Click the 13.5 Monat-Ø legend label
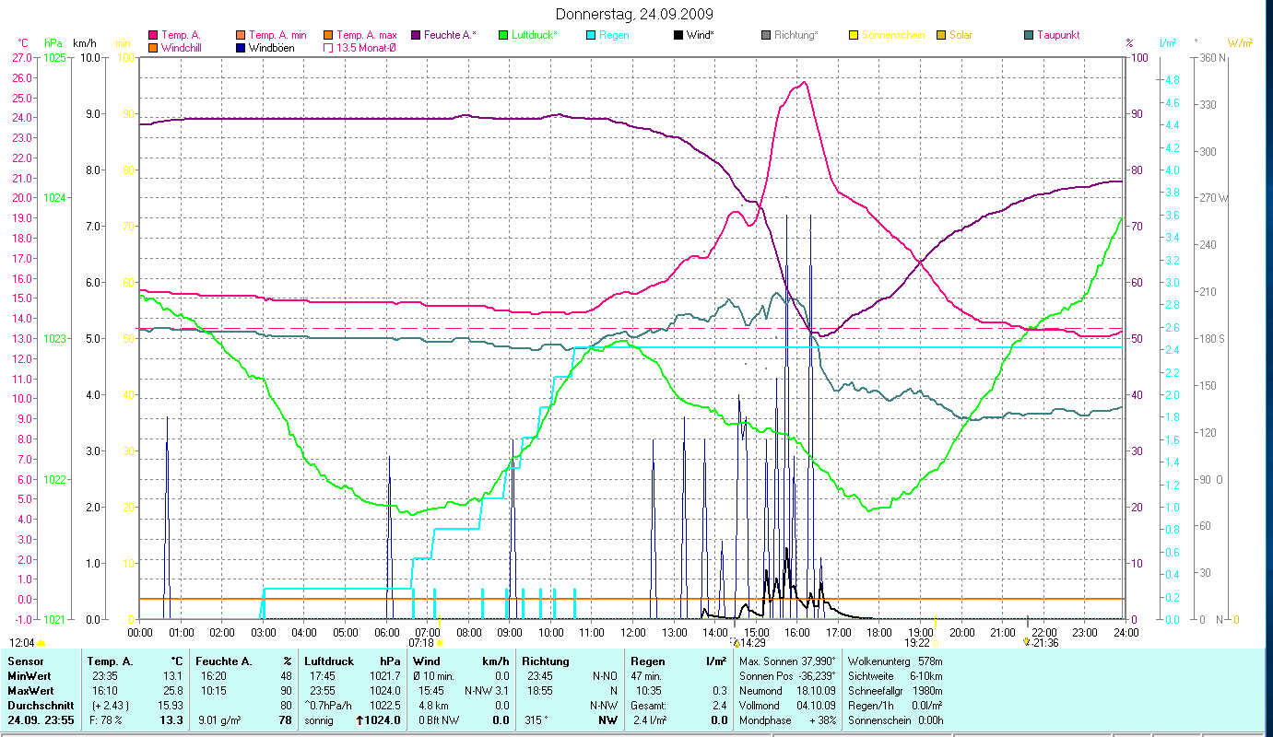This screenshot has height=737, width=1273. 369,47
